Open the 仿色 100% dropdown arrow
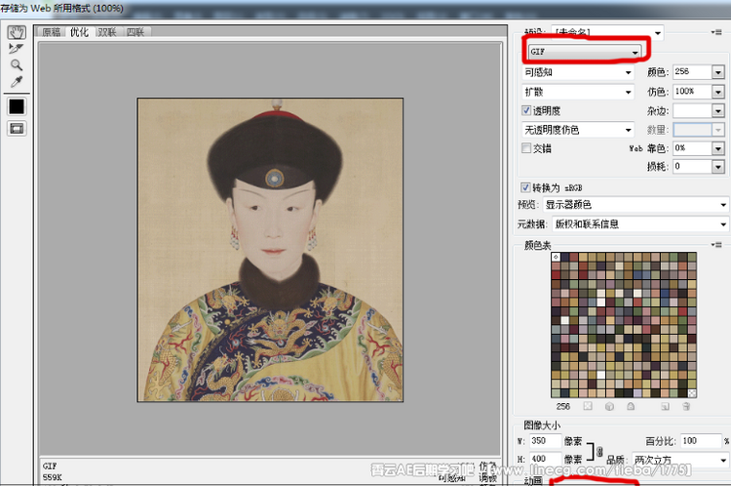 pyautogui.click(x=718, y=92)
